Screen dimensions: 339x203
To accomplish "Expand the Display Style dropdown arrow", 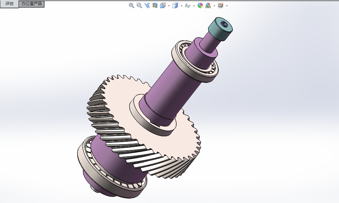I will (x=181, y=6).
